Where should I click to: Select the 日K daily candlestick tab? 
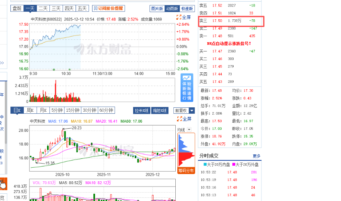click(17, 110)
